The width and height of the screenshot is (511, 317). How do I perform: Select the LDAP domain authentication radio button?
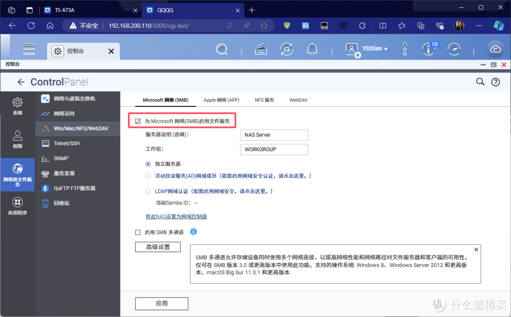(148, 191)
